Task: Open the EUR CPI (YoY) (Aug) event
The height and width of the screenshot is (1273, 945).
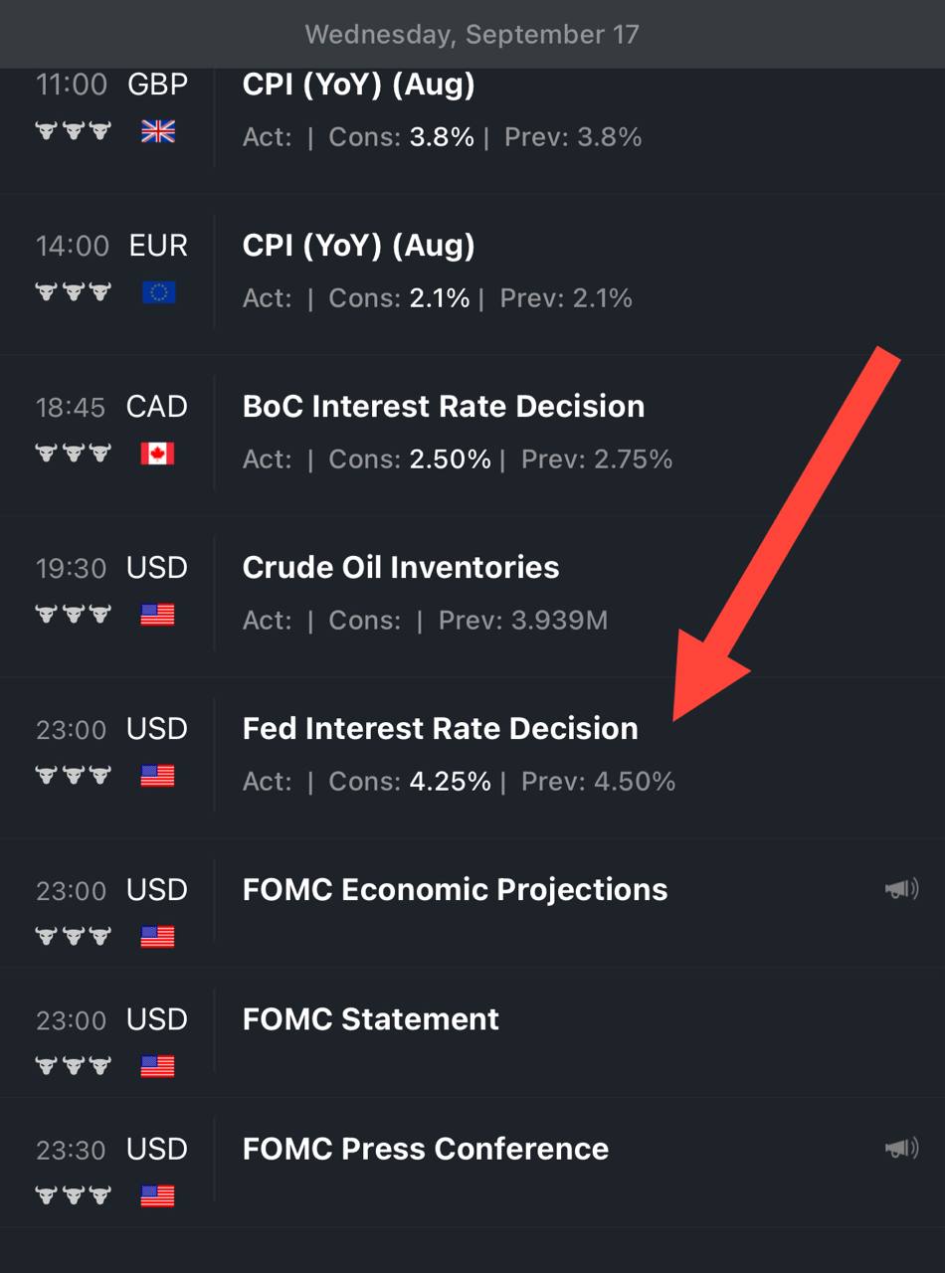Action: pos(472,274)
